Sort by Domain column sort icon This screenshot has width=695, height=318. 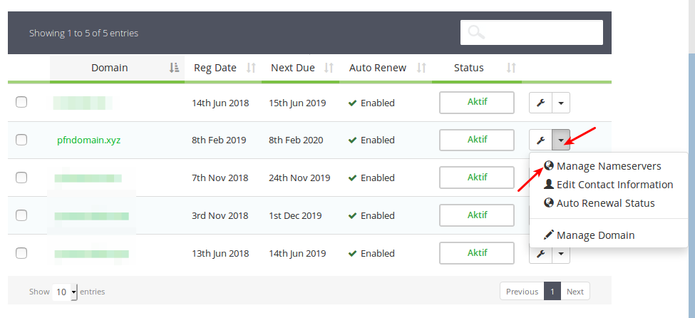click(x=174, y=68)
